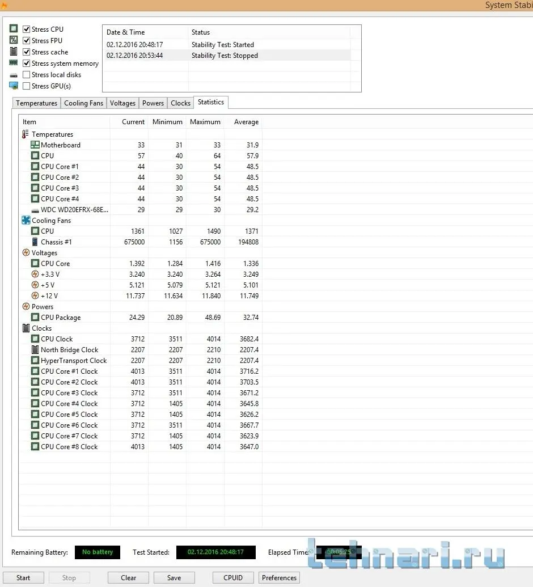This screenshot has width=533, height=587.
Task: Open CPUID via its button
Action: (233, 577)
